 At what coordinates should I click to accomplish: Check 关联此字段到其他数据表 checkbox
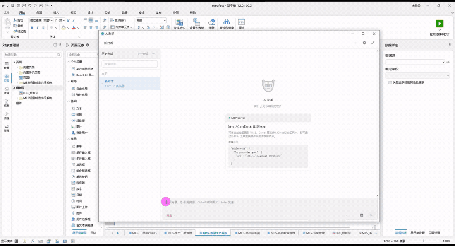[x=390, y=83]
